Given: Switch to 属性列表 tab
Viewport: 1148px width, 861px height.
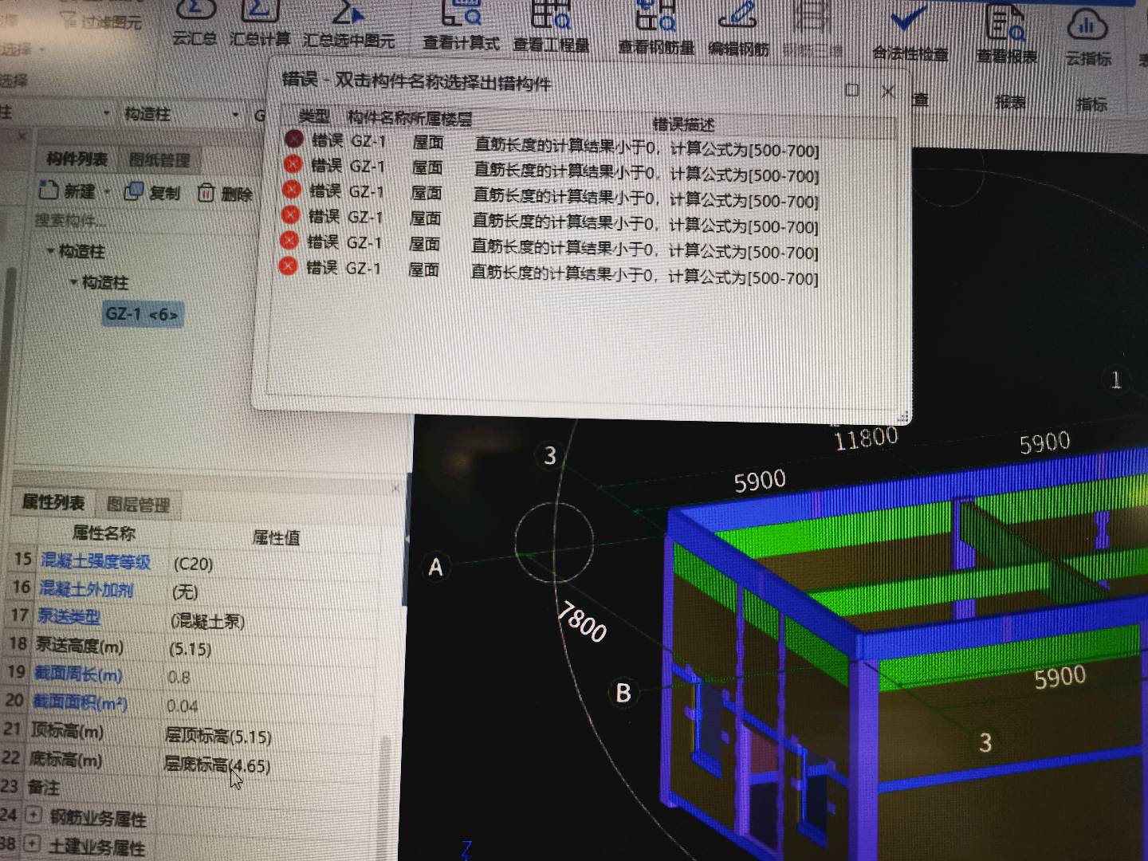Looking at the screenshot, I should [53, 502].
